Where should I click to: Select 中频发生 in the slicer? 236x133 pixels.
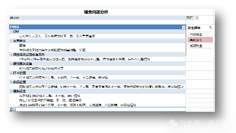pos(201,34)
